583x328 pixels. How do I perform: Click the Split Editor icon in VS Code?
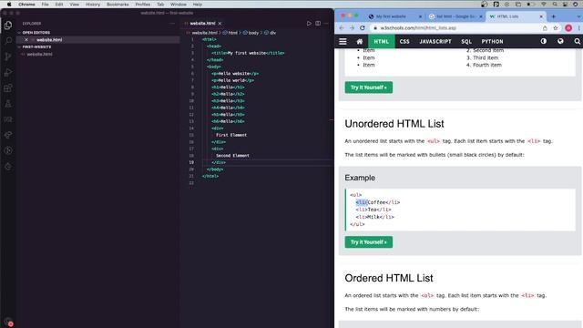[x=318, y=23]
